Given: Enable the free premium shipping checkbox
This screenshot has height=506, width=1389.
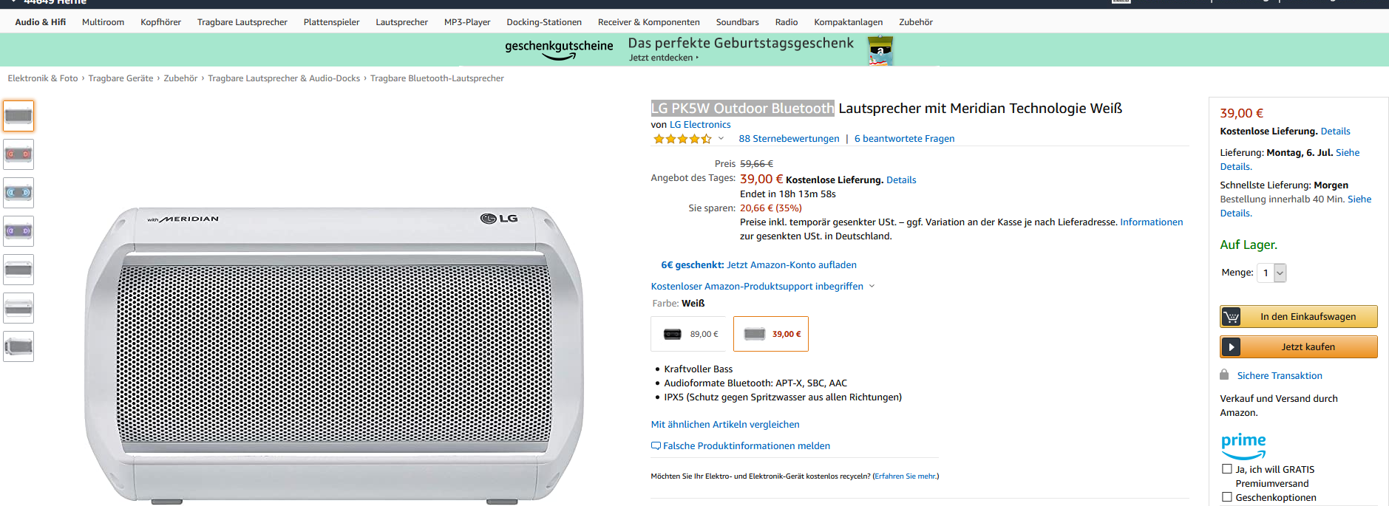Looking at the screenshot, I should pos(1227,469).
